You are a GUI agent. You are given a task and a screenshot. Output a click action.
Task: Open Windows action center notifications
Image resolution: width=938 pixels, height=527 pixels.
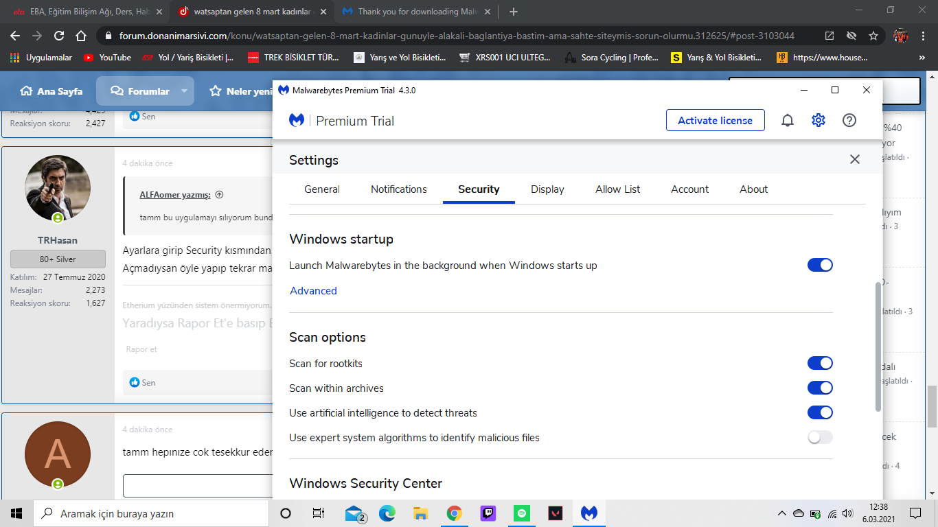click(x=915, y=513)
